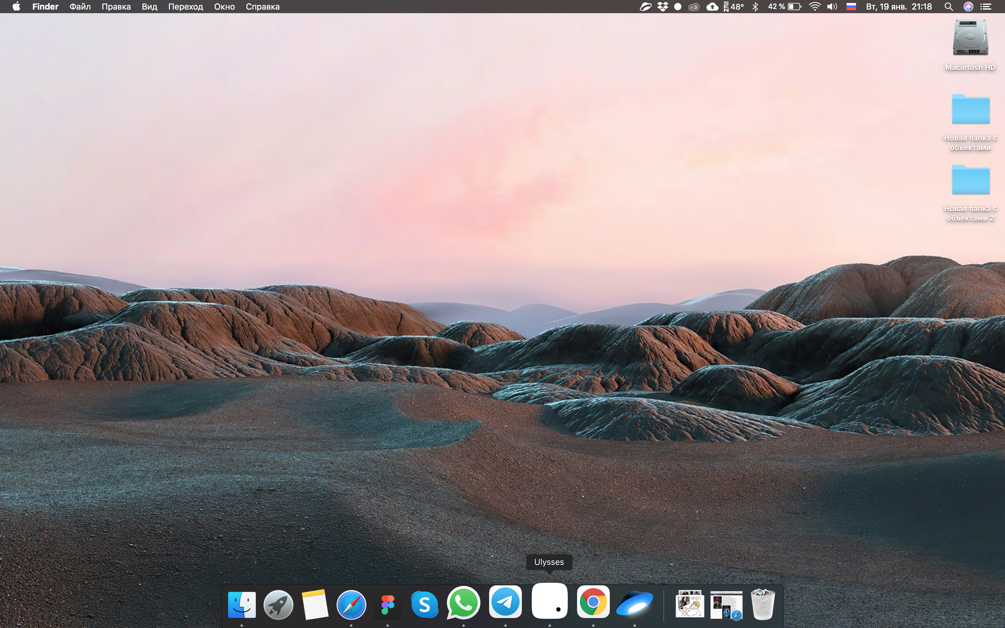Open Launchpad rocket icon
Screen dimensions: 1005x628
click(x=278, y=605)
